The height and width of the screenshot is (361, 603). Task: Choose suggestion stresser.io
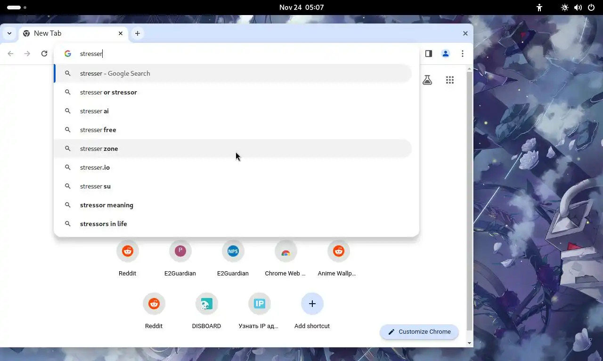coord(233,167)
